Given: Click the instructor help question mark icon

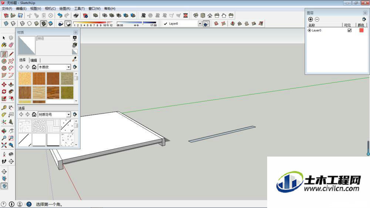Looking at the screenshot, I should pyautogui.click(x=29, y=204).
